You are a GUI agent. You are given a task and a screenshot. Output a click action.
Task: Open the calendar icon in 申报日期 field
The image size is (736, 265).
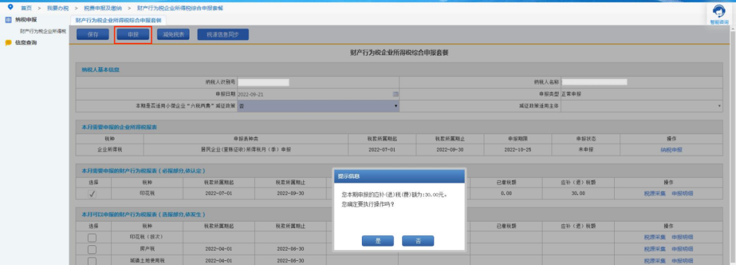[x=396, y=94]
